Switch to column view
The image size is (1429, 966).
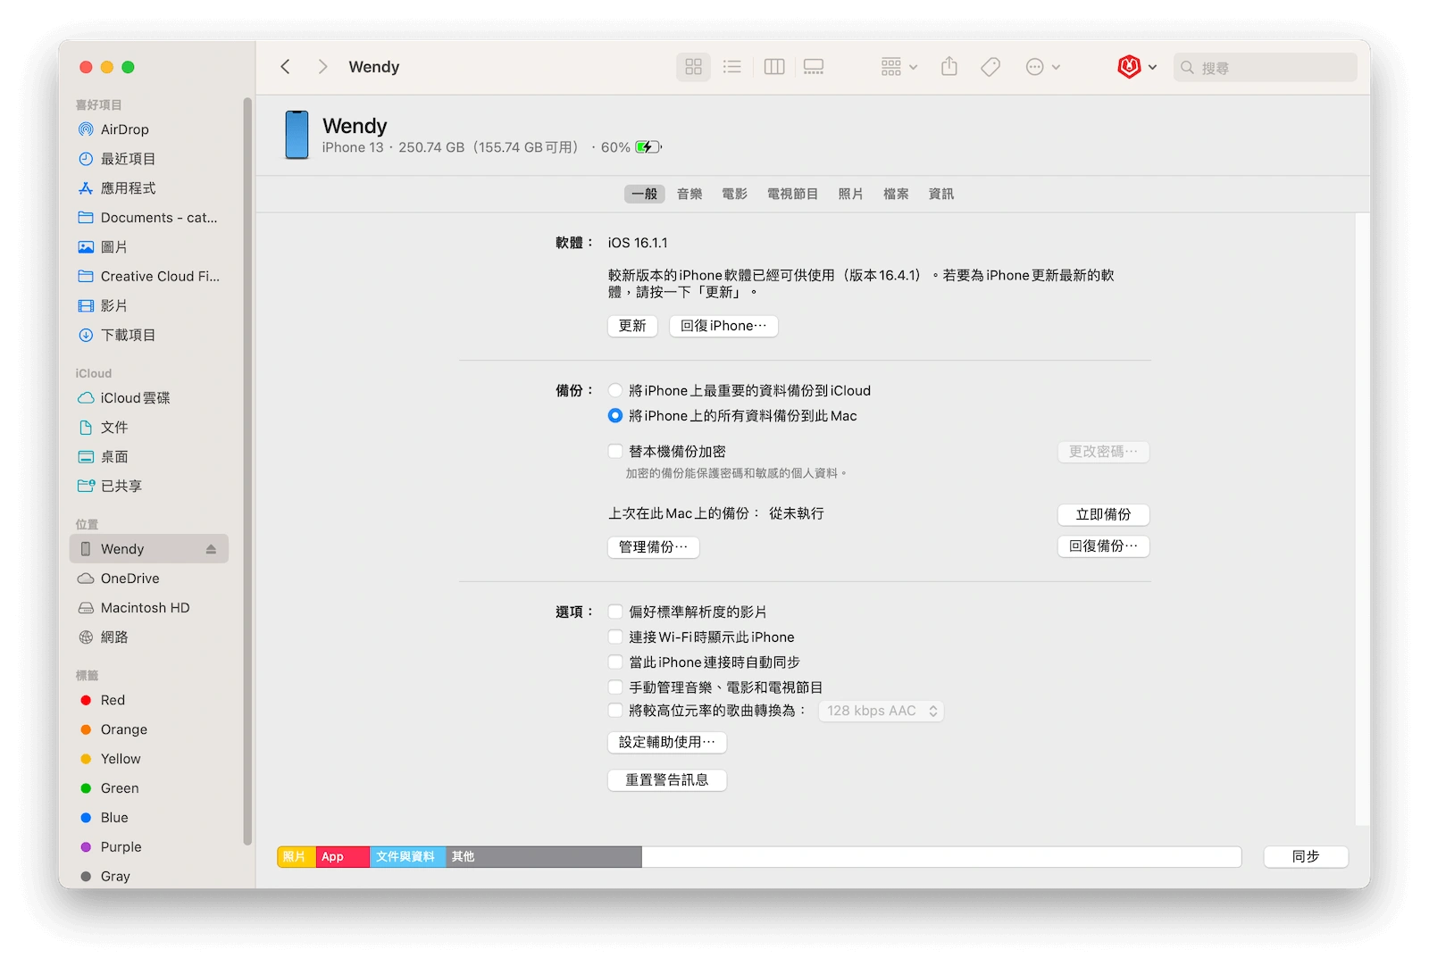(x=774, y=67)
